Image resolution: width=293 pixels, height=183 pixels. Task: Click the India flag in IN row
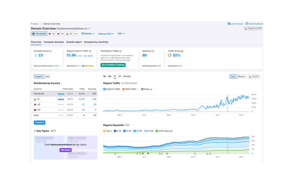(35, 99)
